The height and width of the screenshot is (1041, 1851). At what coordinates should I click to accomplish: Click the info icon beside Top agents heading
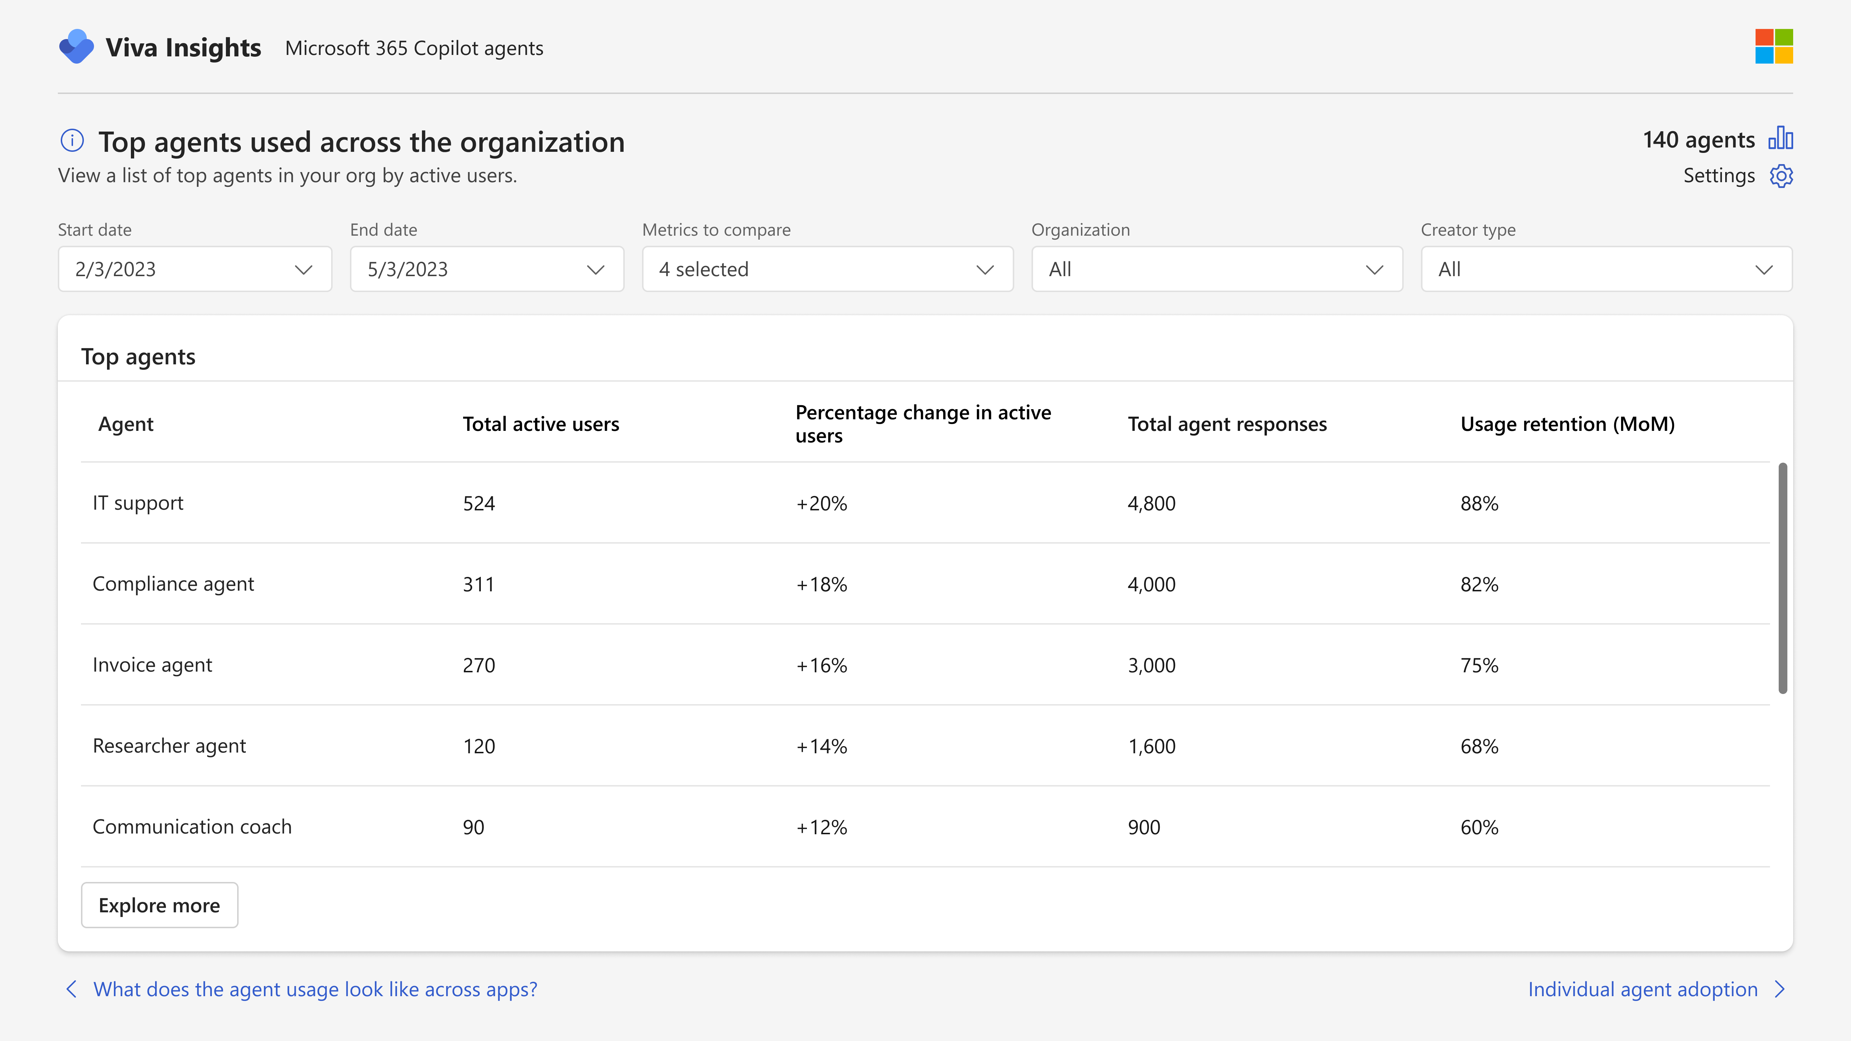[x=72, y=140]
